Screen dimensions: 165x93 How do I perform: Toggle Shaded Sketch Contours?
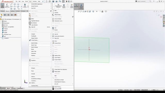(x=81, y=7)
